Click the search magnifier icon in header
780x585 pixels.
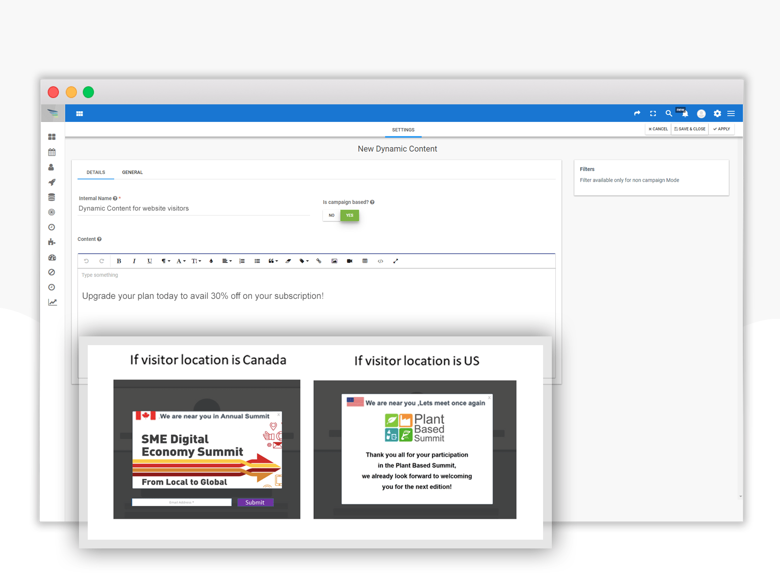point(669,114)
